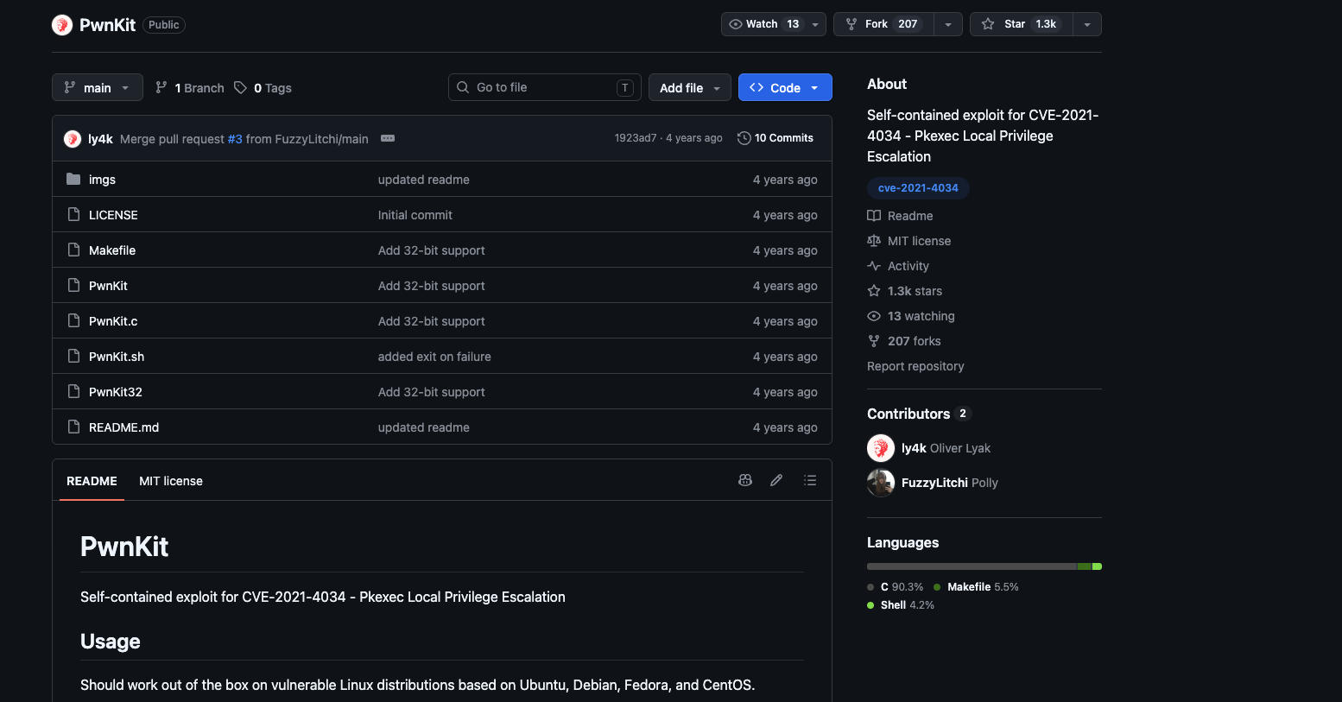This screenshot has width=1342, height=702.
Task: Click ly4k contributor avatar in sidebar
Action: (881, 448)
